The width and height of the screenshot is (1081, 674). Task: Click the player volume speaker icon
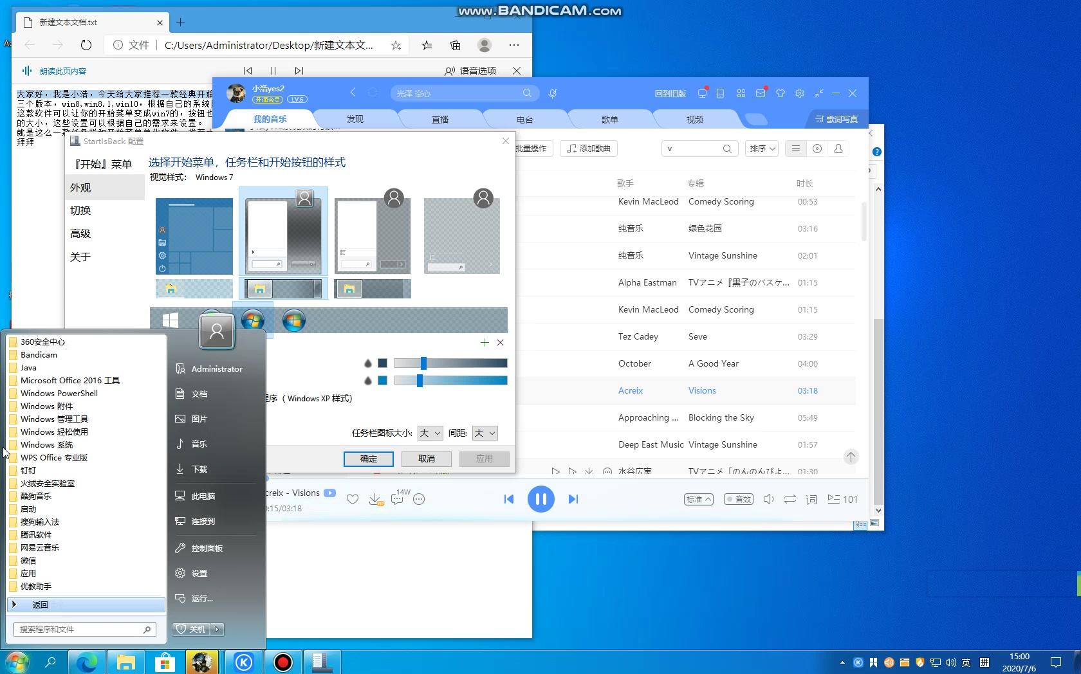(x=768, y=499)
